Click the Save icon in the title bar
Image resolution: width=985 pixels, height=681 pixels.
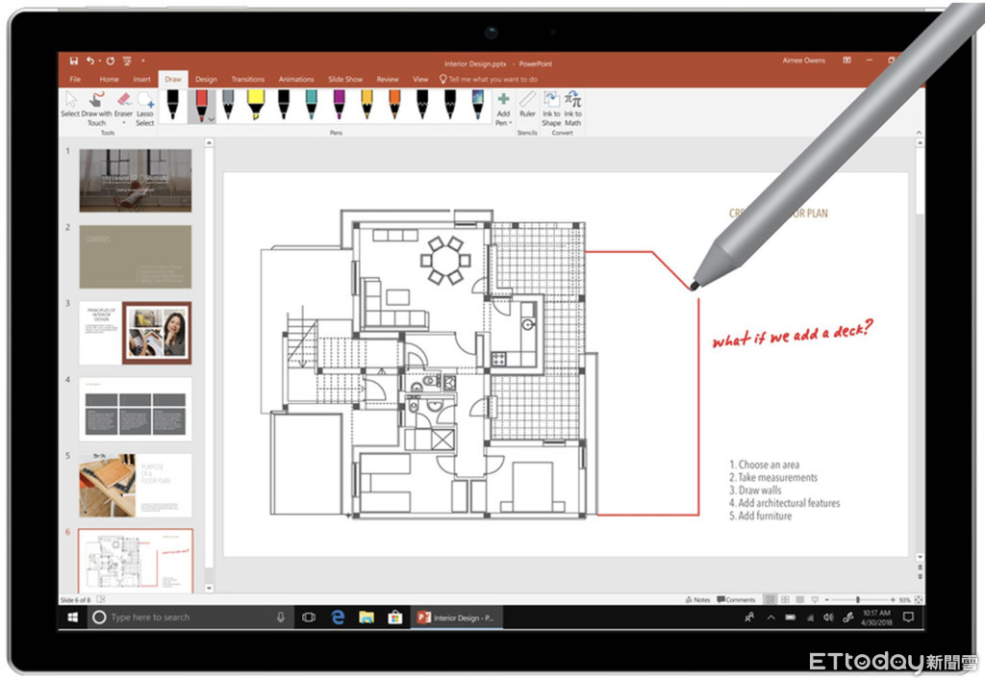tap(73, 61)
